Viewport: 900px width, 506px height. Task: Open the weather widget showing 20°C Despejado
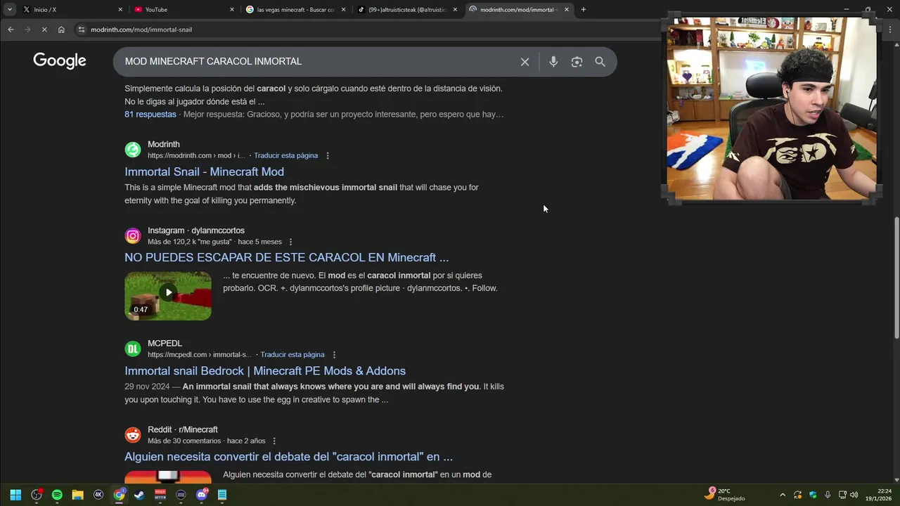(x=724, y=495)
